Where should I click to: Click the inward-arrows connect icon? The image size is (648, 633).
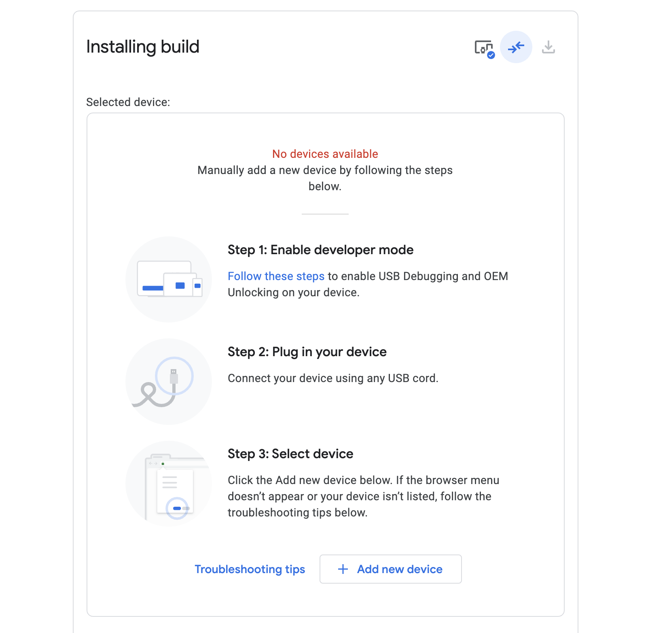[x=516, y=47]
